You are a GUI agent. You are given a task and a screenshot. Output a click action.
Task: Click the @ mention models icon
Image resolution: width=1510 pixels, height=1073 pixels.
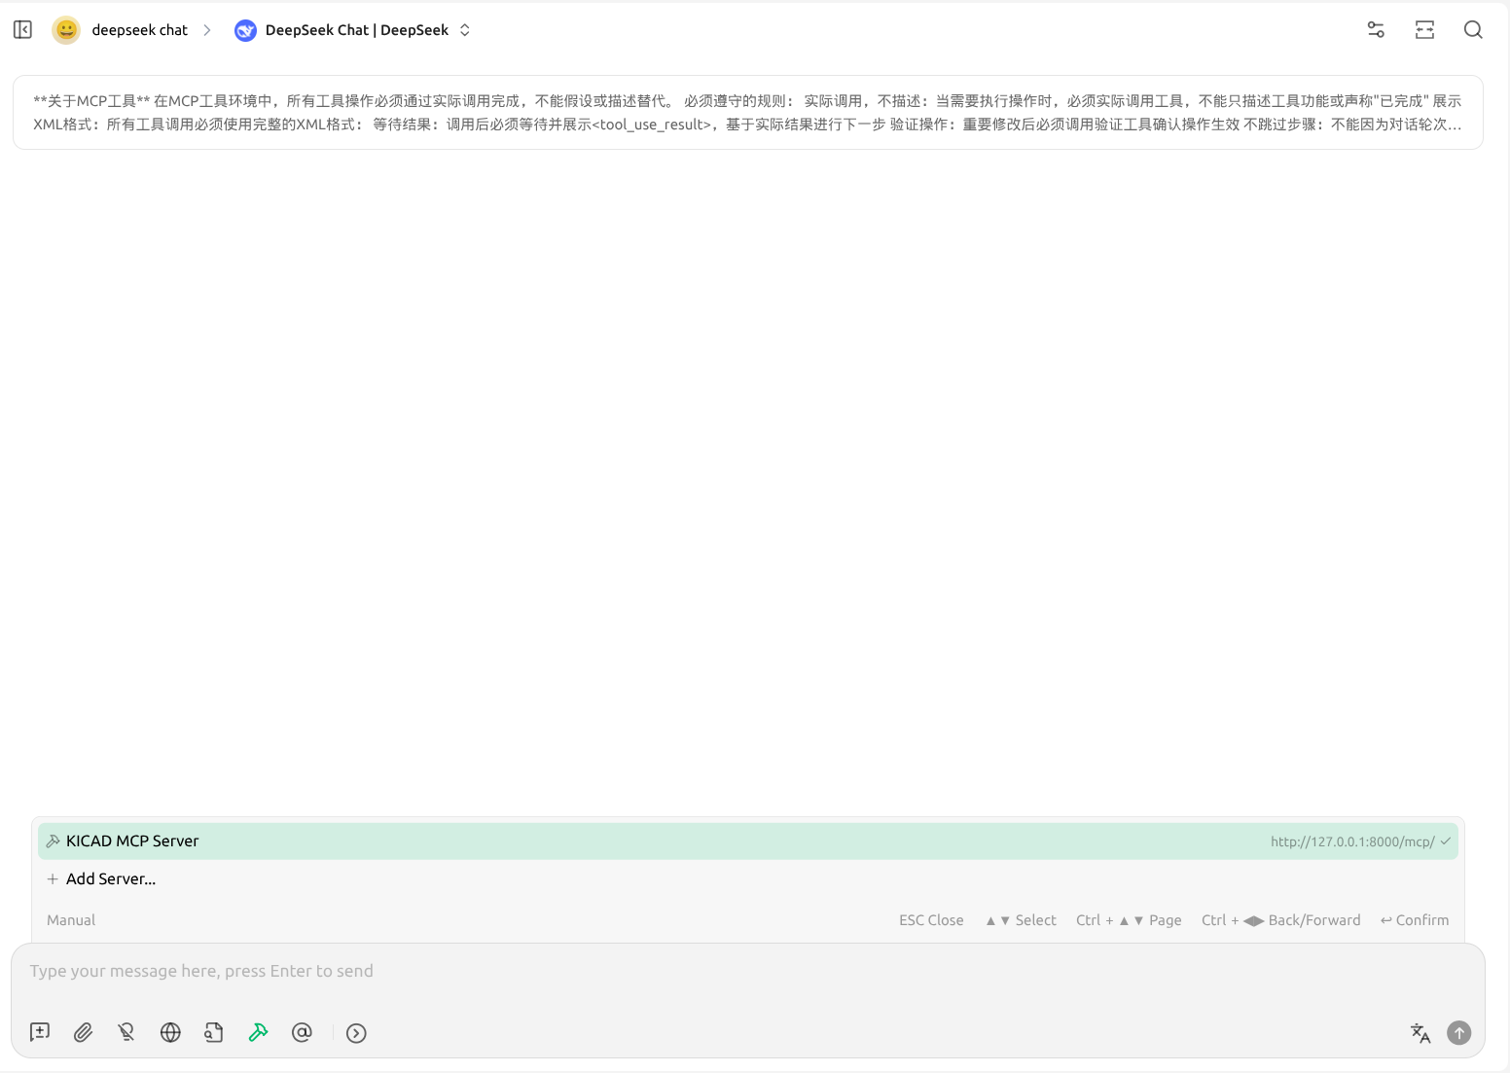302,1032
